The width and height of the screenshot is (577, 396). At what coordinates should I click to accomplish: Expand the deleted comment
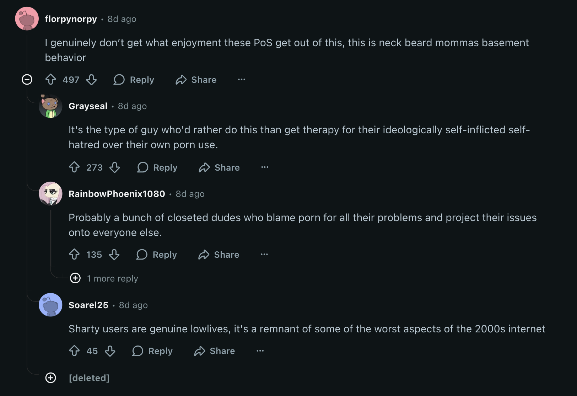(x=51, y=378)
